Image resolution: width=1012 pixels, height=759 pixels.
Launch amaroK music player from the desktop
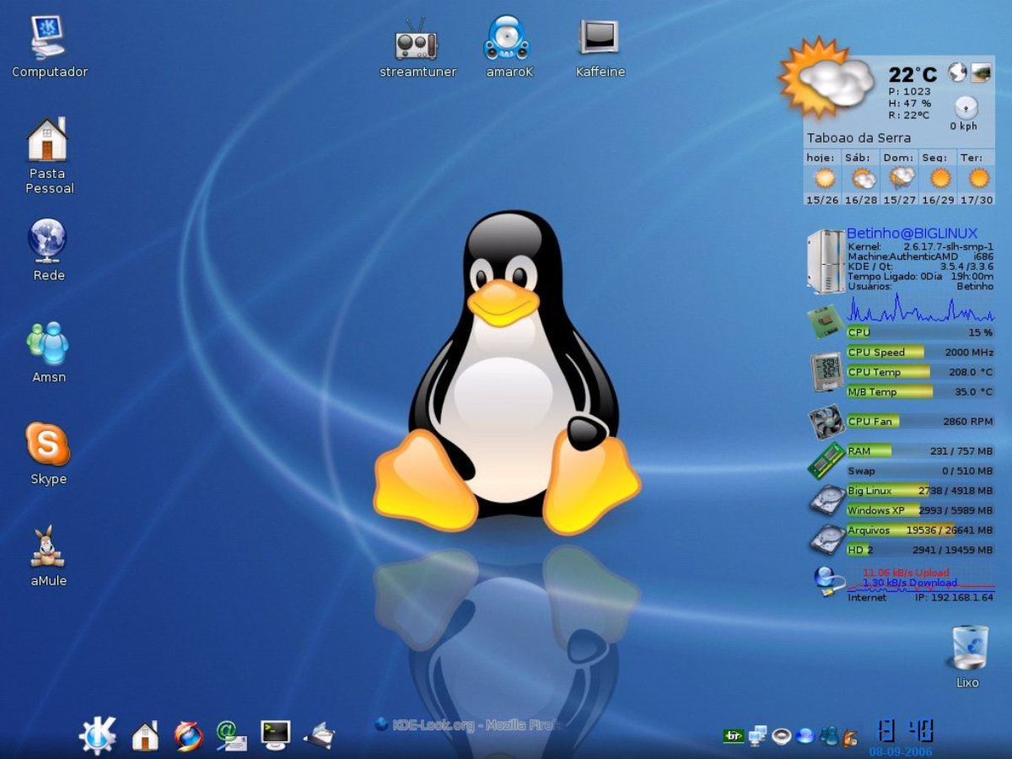tap(509, 38)
